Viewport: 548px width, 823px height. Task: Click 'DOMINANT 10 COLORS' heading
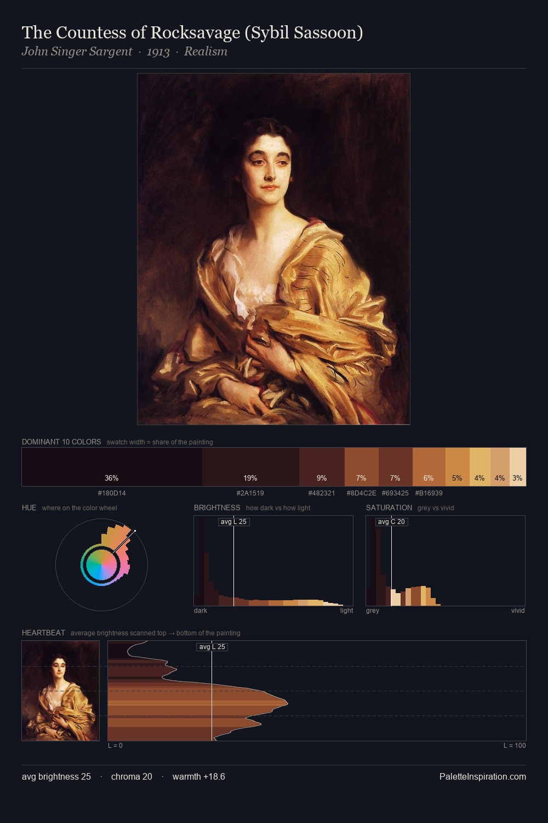click(61, 442)
